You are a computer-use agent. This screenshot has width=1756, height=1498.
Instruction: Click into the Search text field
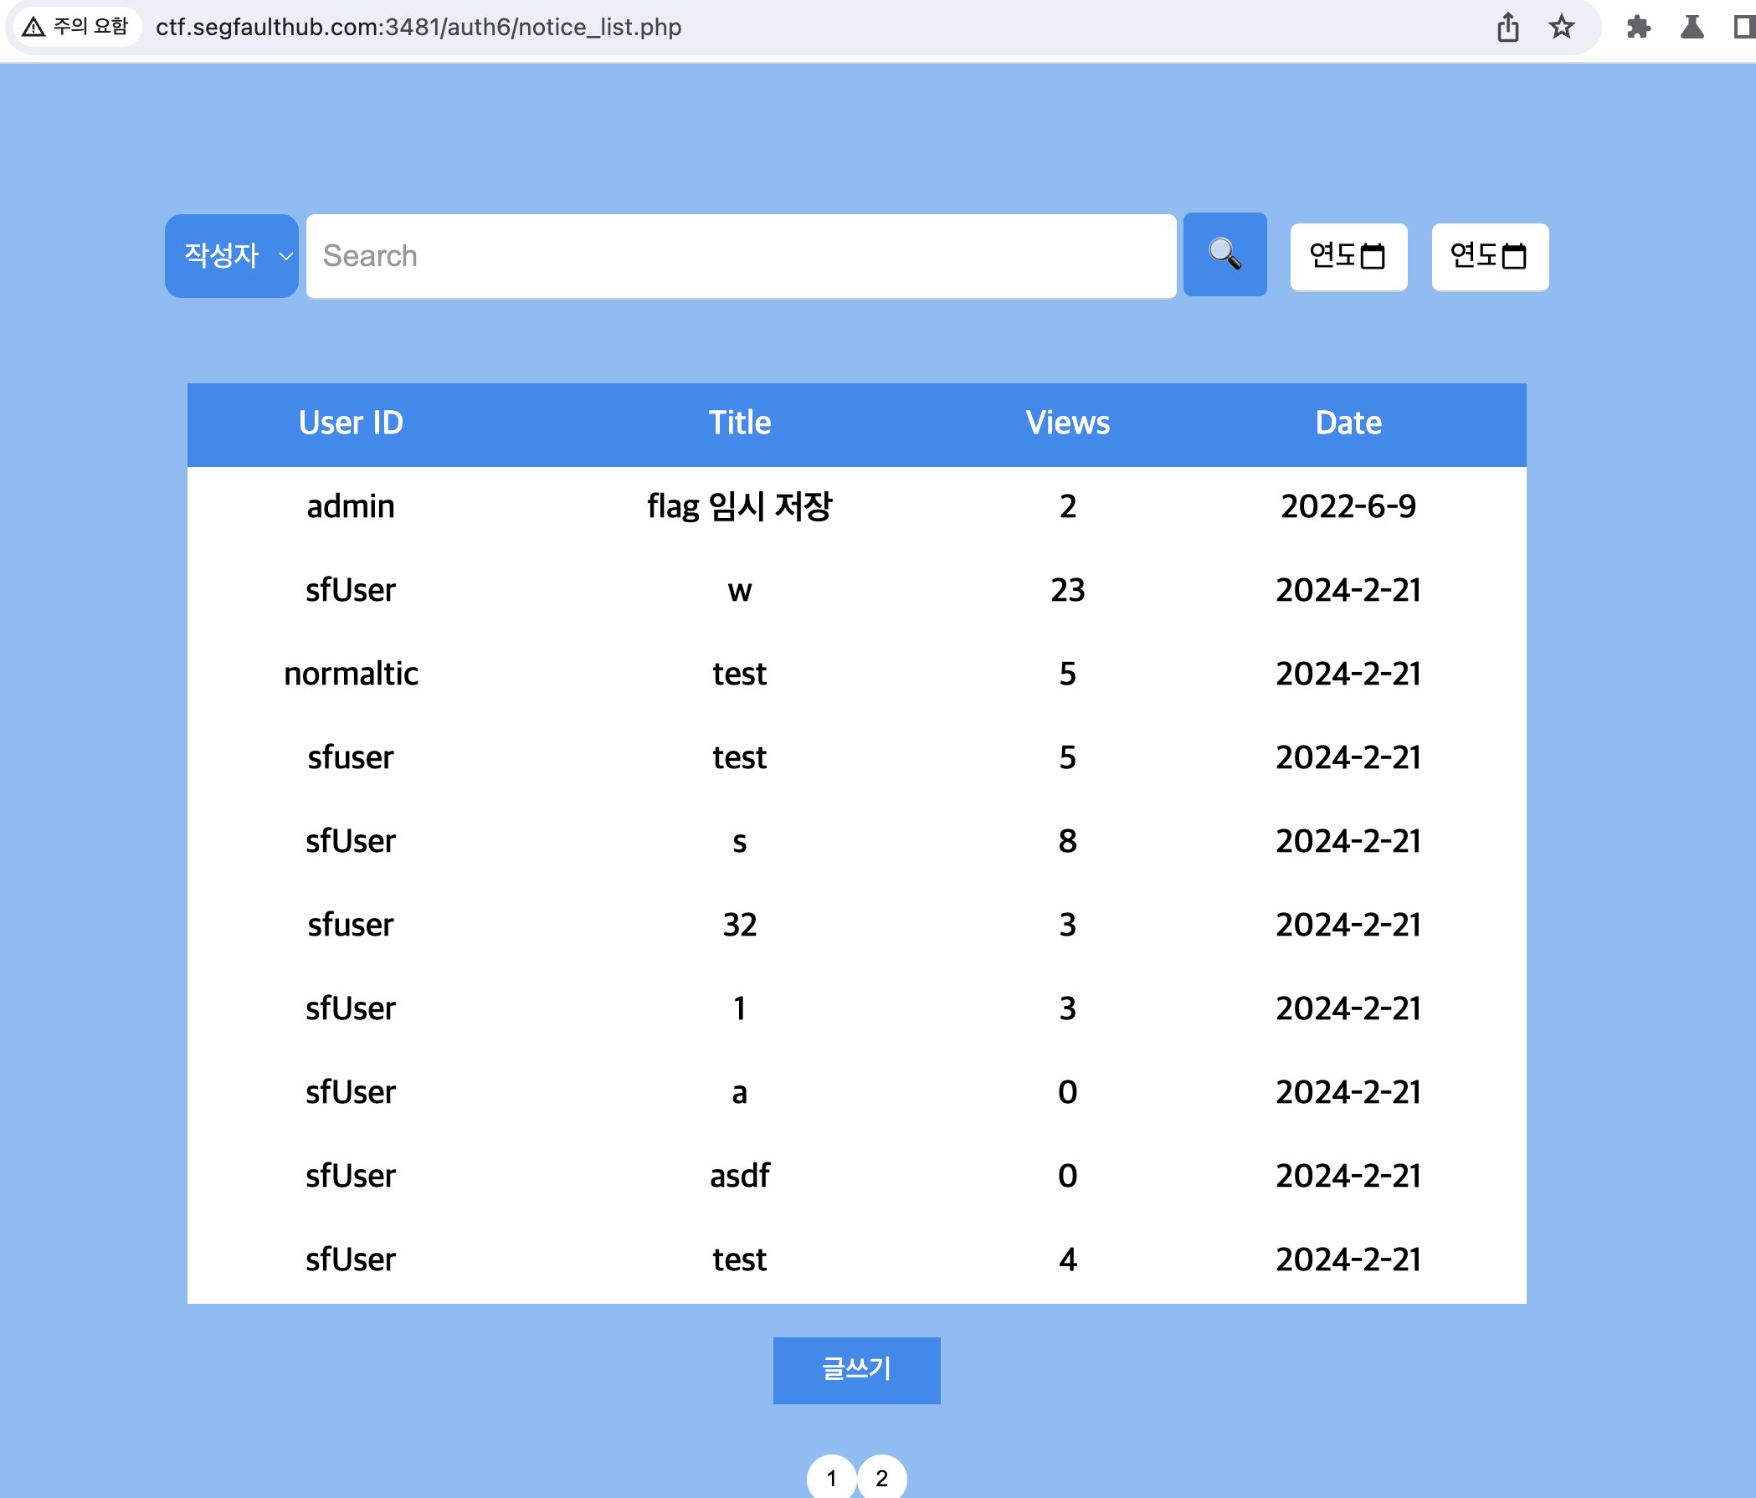740,256
